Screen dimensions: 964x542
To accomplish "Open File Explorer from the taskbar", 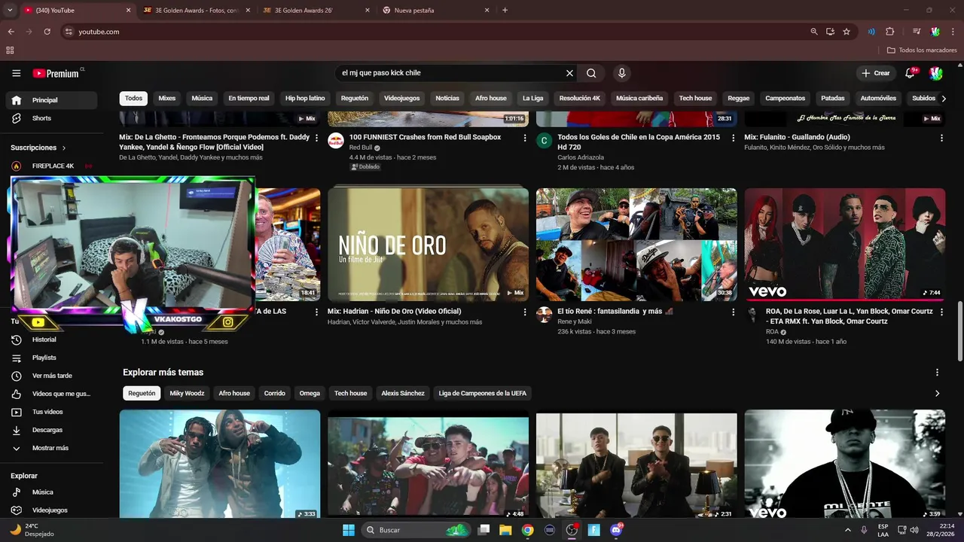I will [x=505, y=530].
